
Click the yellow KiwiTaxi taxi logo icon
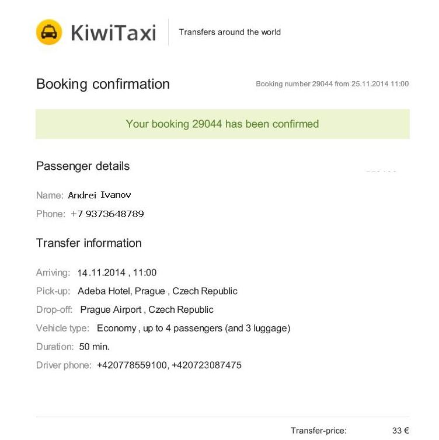49,32
